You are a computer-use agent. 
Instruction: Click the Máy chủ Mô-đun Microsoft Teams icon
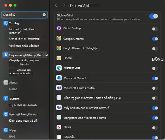tap(59, 107)
